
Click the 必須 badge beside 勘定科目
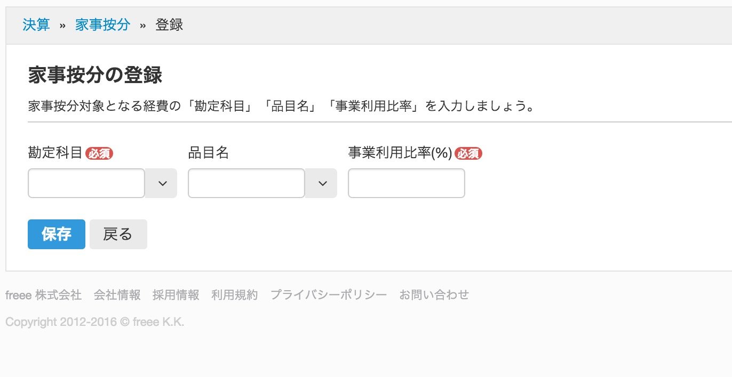[x=99, y=154]
